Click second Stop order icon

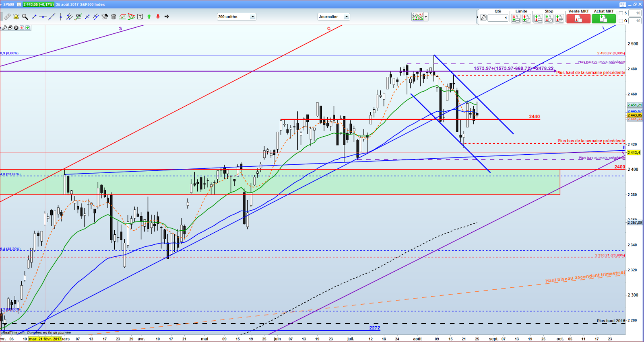(x=549, y=18)
